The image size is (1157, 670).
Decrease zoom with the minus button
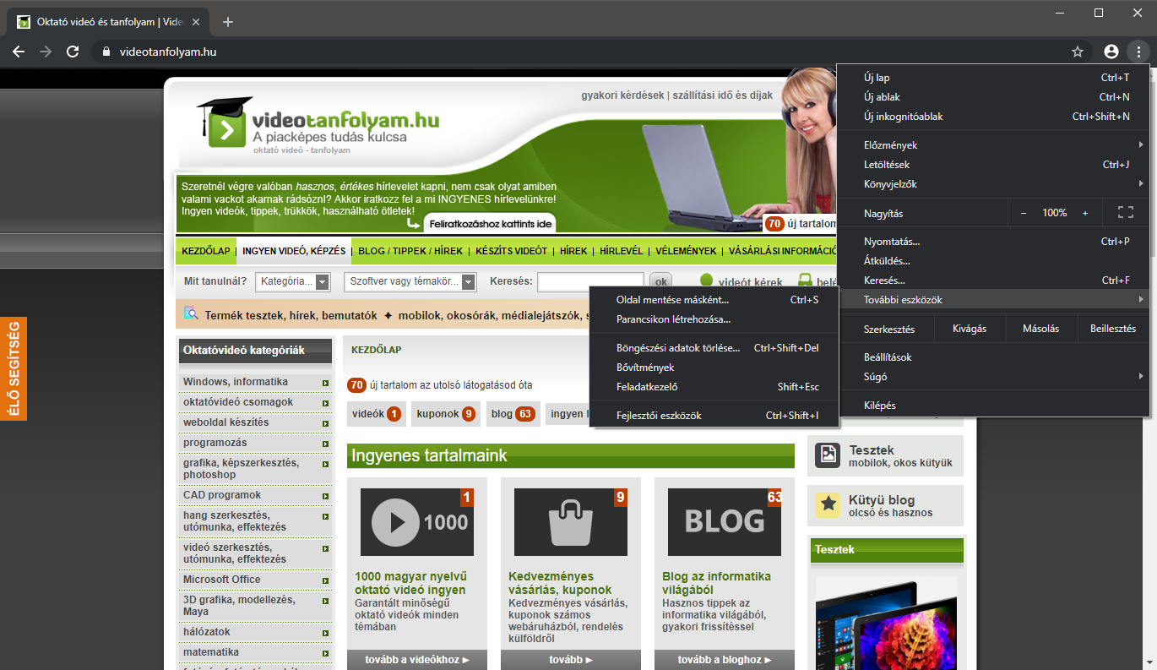pos(1024,213)
